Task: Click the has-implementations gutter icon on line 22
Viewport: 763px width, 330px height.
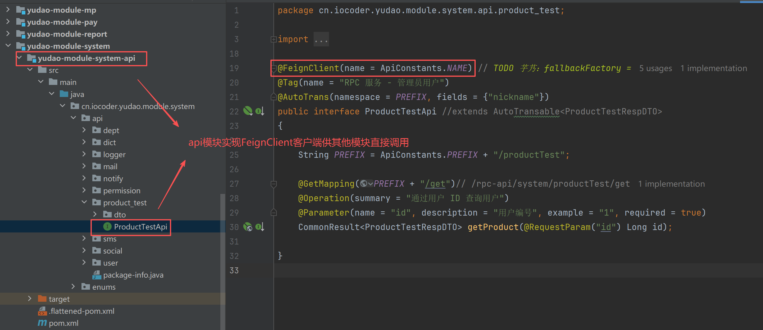Action: pyautogui.click(x=260, y=111)
